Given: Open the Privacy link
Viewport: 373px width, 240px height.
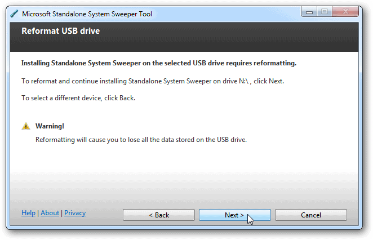Looking at the screenshot, I should [75, 213].
